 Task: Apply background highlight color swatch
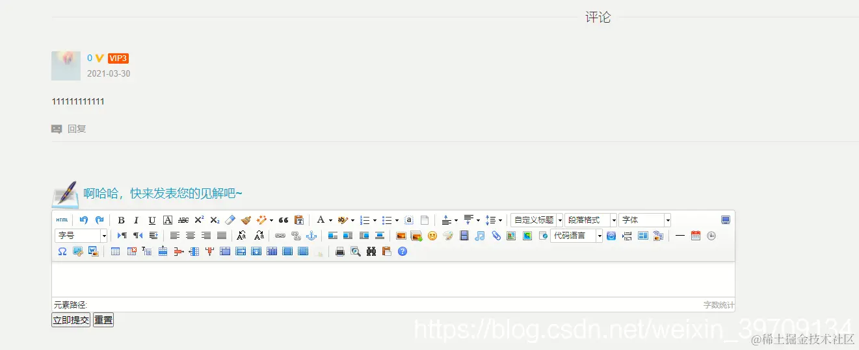pos(343,220)
